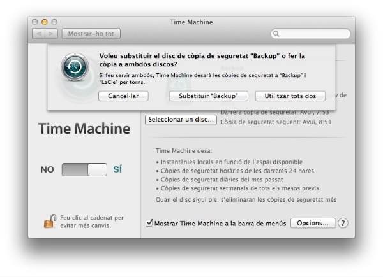Click the magnifier icon in the search field
Image resolution: width=383 pixels, height=277 pixels.
click(276, 34)
